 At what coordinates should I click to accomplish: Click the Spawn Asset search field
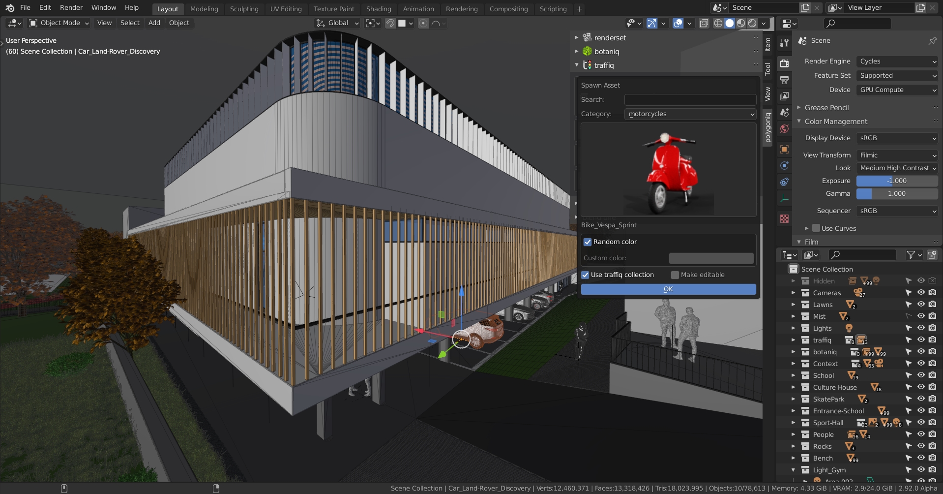(x=690, y=99)
